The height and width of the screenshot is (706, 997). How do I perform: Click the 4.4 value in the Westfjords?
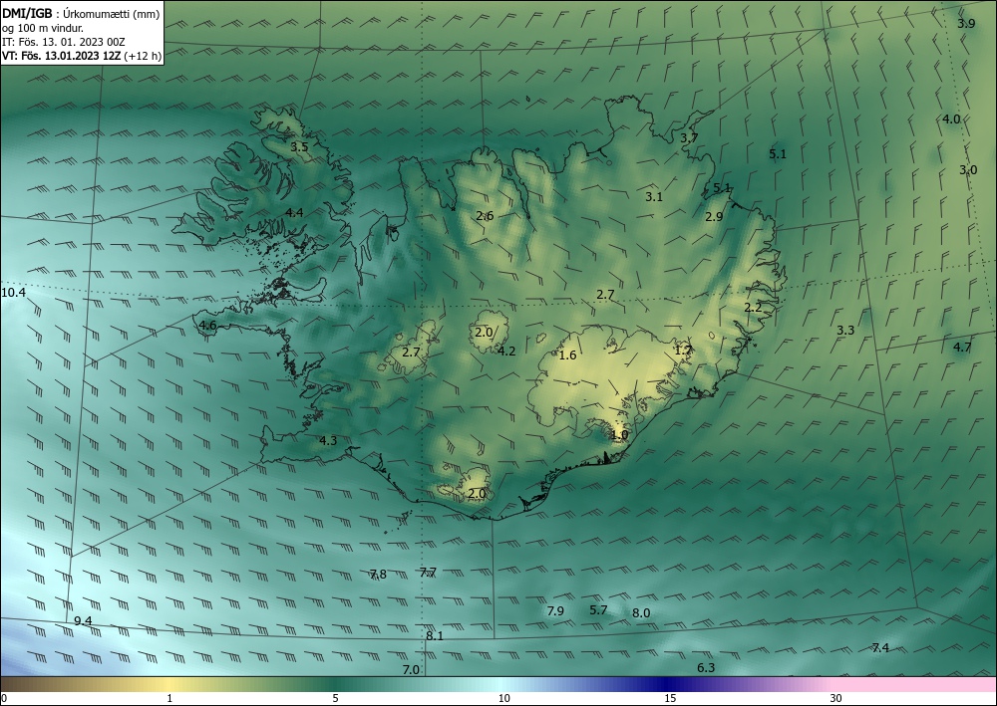(294, 213)
